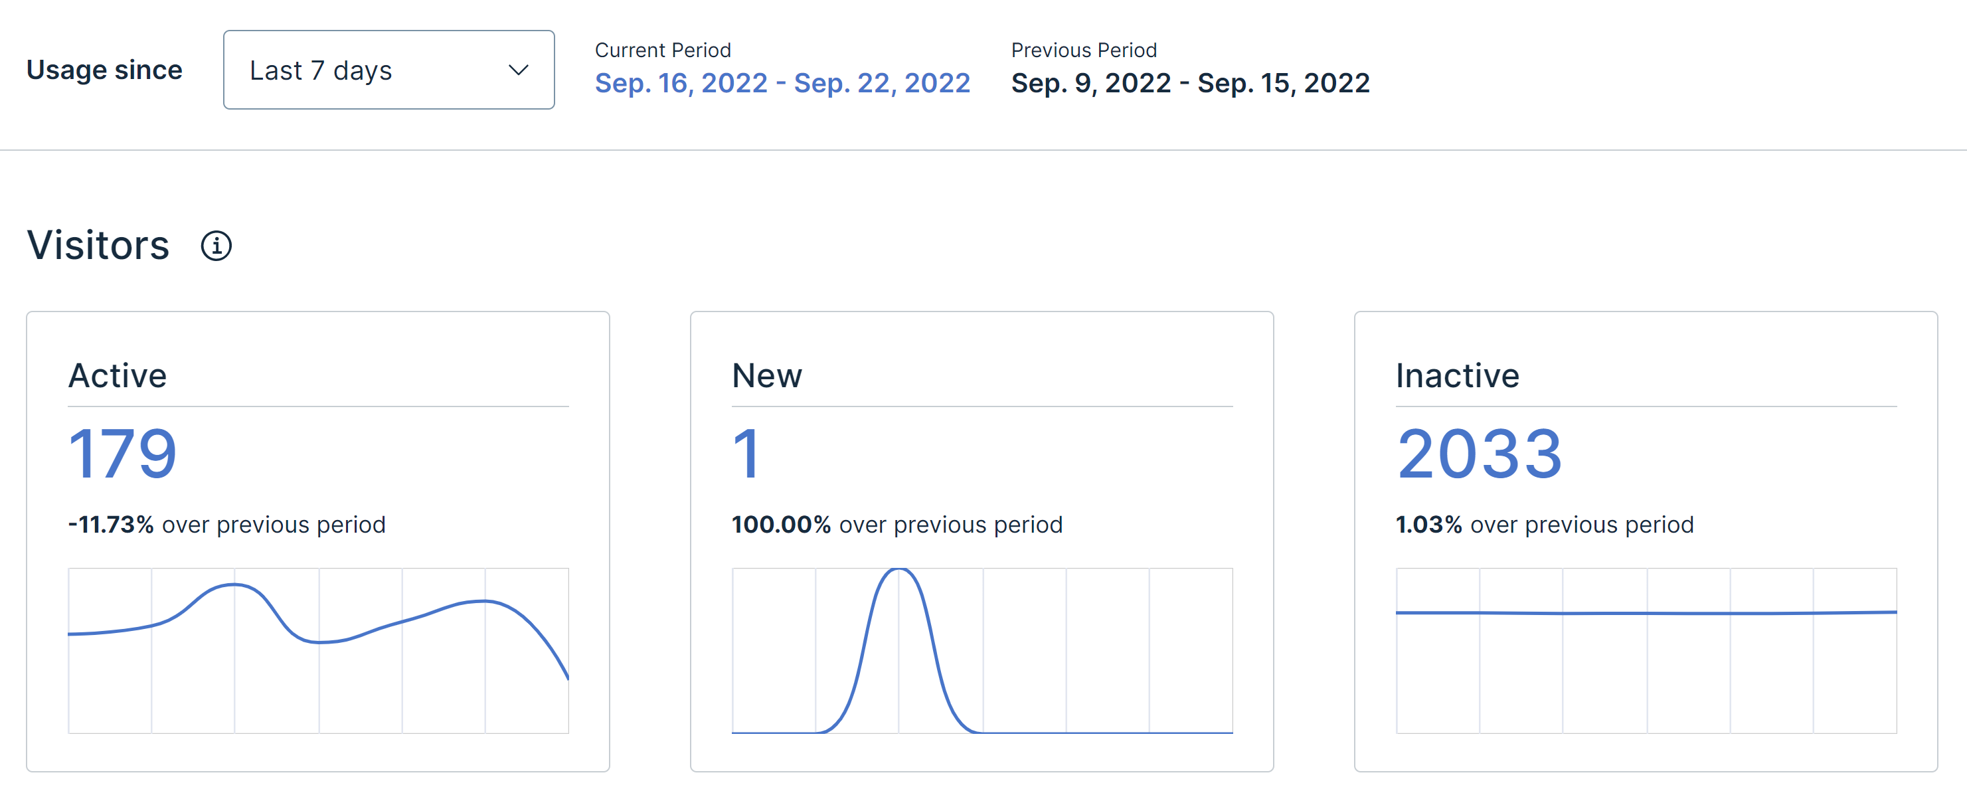This screenshot has height=801, width=1967.
Task: Click the Inactive card title
Action: pos(1457,376)
